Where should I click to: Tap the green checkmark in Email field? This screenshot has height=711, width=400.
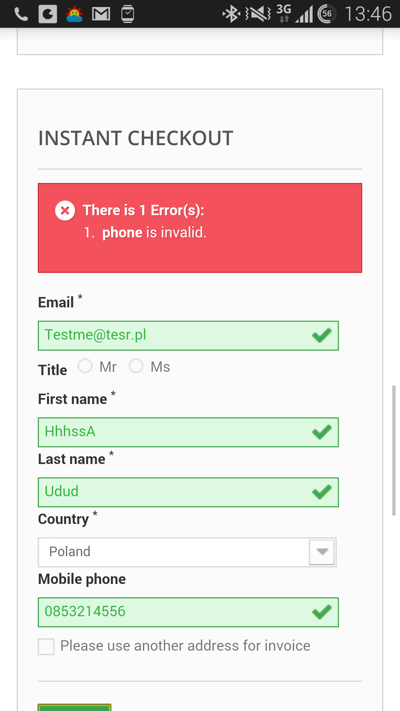322,336
